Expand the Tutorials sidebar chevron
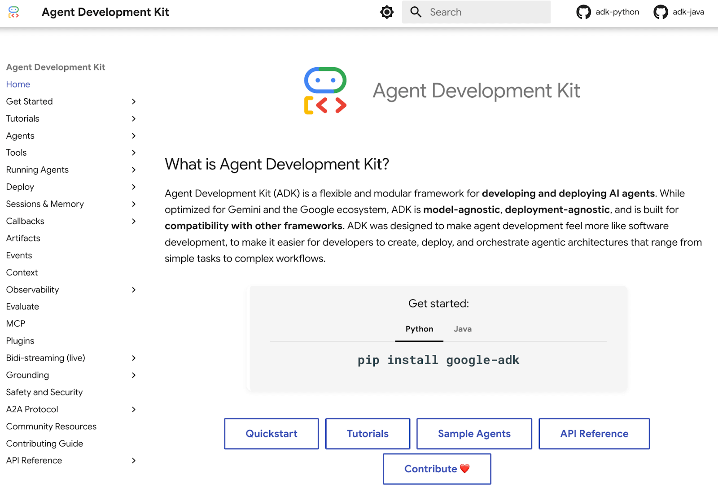This screenshot has width=718, height=488. tap(133, 119)
